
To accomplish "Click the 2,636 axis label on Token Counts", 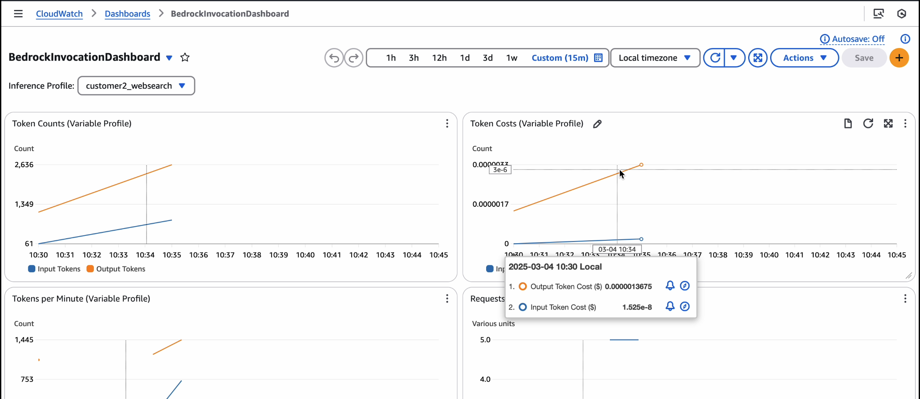I will 24,164.
